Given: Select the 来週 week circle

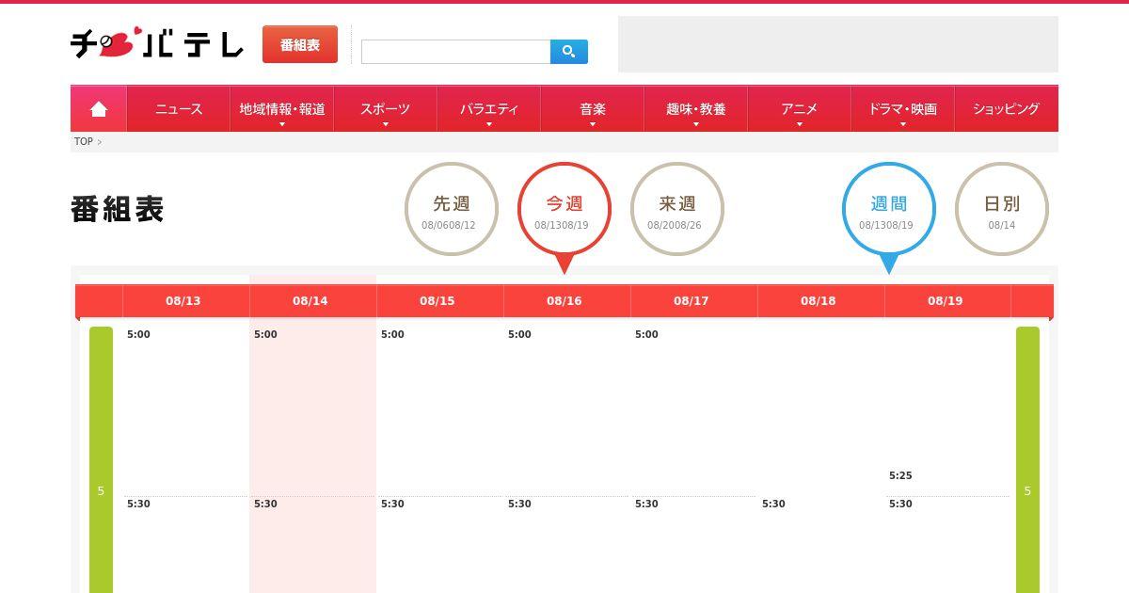Looking at the screenshot, I should pyautogui.click(x=677, y=209).
